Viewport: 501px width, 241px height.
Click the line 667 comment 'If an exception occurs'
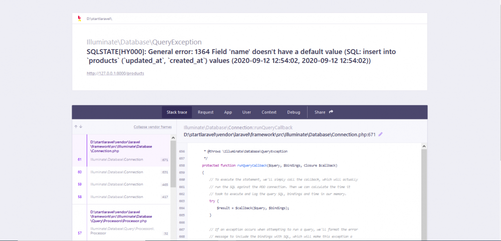(284, 229)
